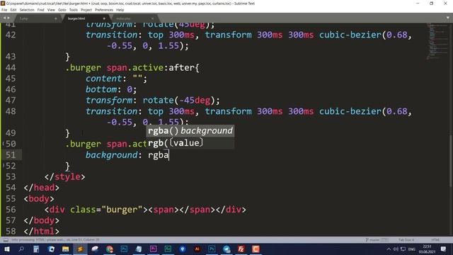The image size is (453, 255).
Task: Launch Calculator from the taskbar
Action: pyautogui.click(x=36, y=249)
